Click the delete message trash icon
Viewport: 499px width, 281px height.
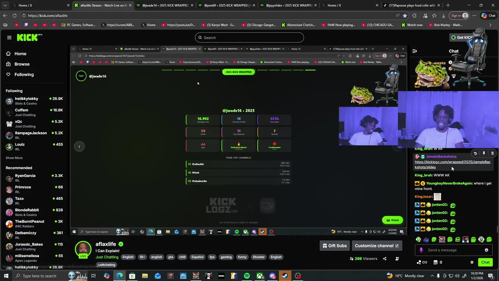pyautogui.click(x=492, y=153)
